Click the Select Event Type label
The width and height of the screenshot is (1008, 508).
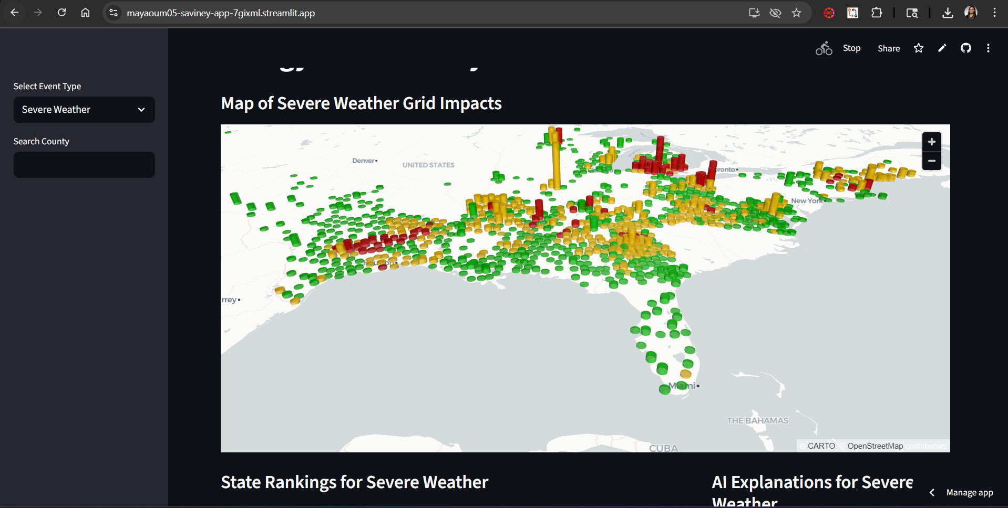[x=47, y=86]
